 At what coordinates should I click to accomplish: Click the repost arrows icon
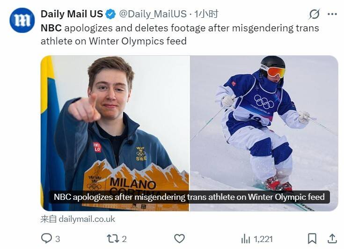click(x=113, y=239)
